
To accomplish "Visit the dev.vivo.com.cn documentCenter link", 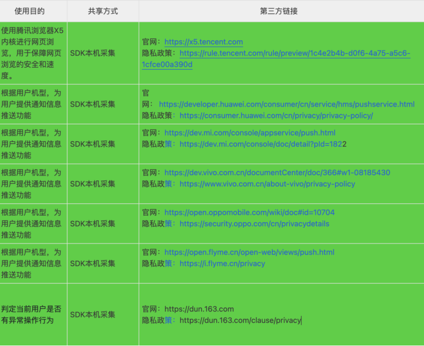I will point(277,173).
